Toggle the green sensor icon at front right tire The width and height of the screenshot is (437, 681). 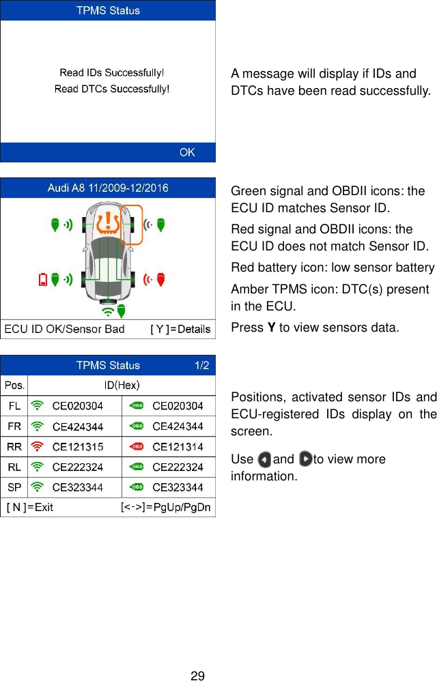(160, 224)
